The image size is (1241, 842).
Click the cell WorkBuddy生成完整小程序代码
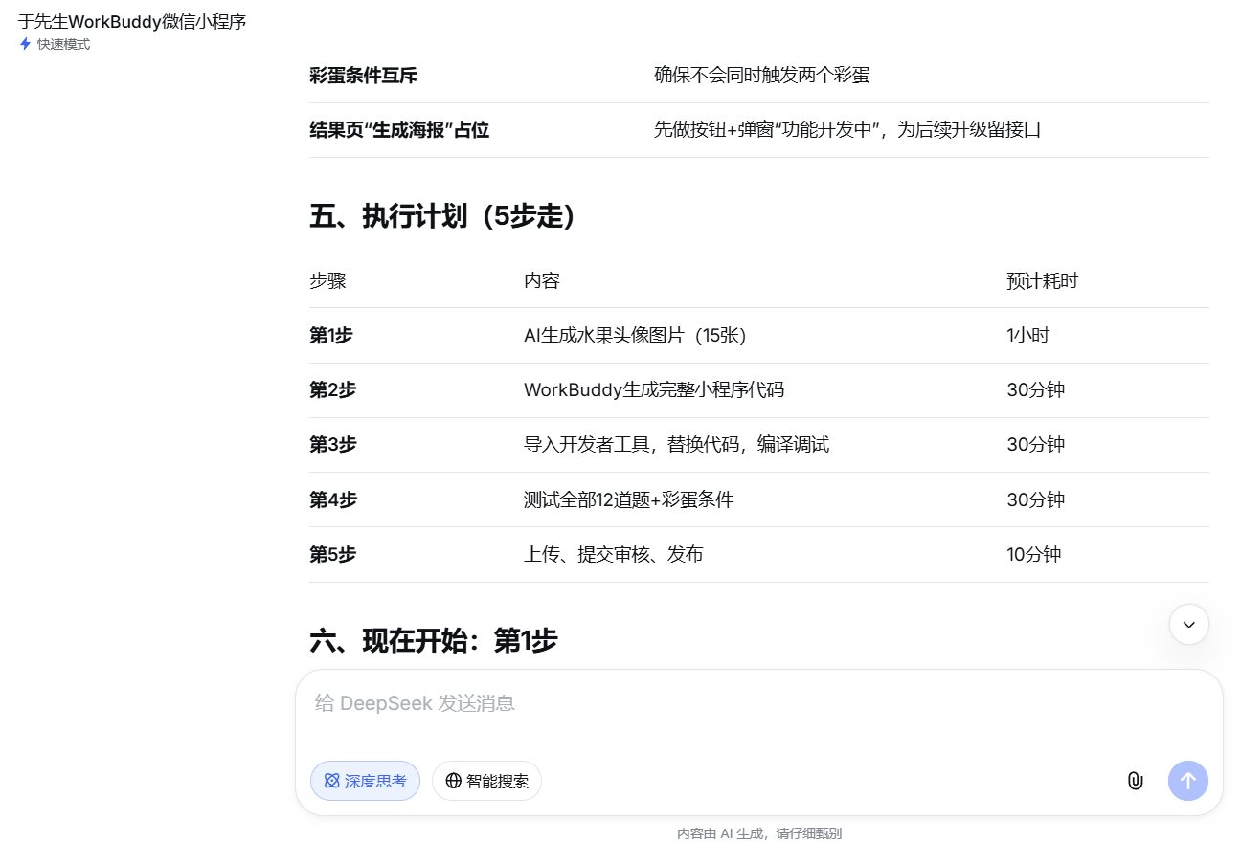(x=654, y=390)
